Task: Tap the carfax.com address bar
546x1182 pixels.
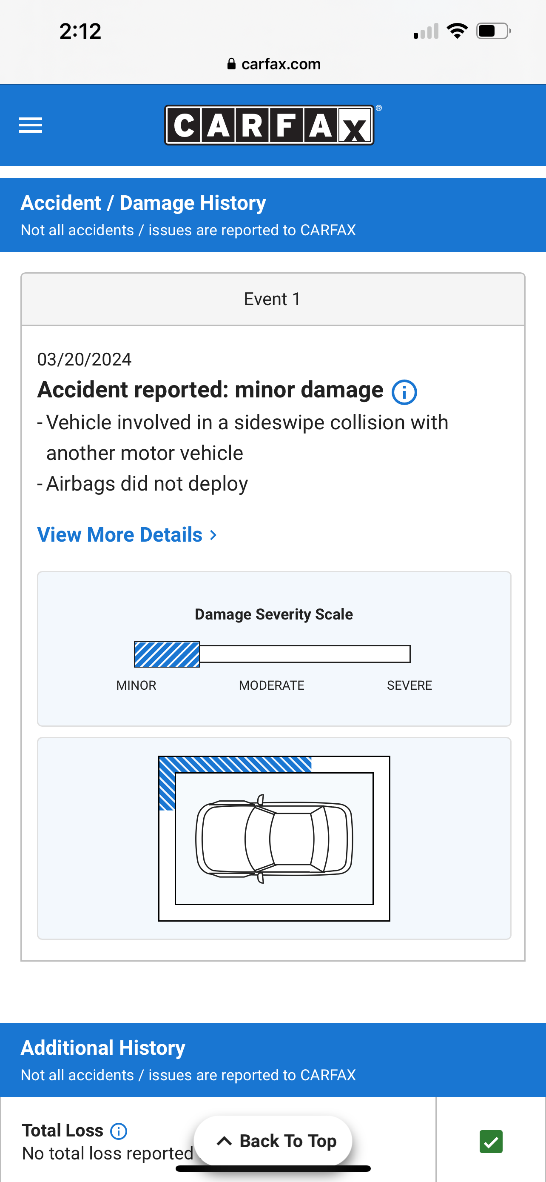Action: (274, 64)
